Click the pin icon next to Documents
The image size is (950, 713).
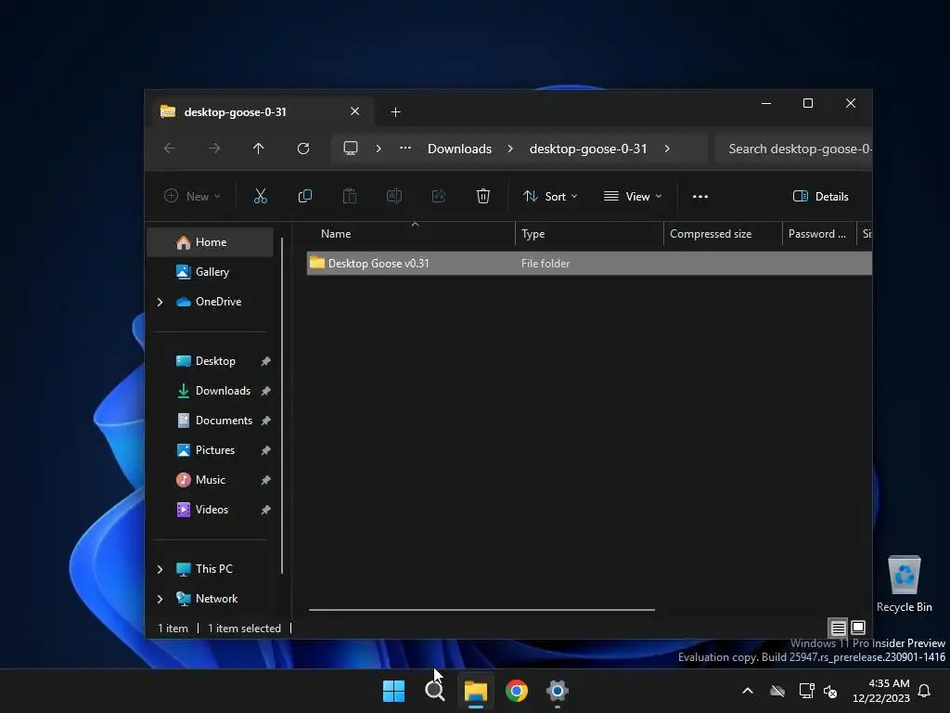pos(265,421)
